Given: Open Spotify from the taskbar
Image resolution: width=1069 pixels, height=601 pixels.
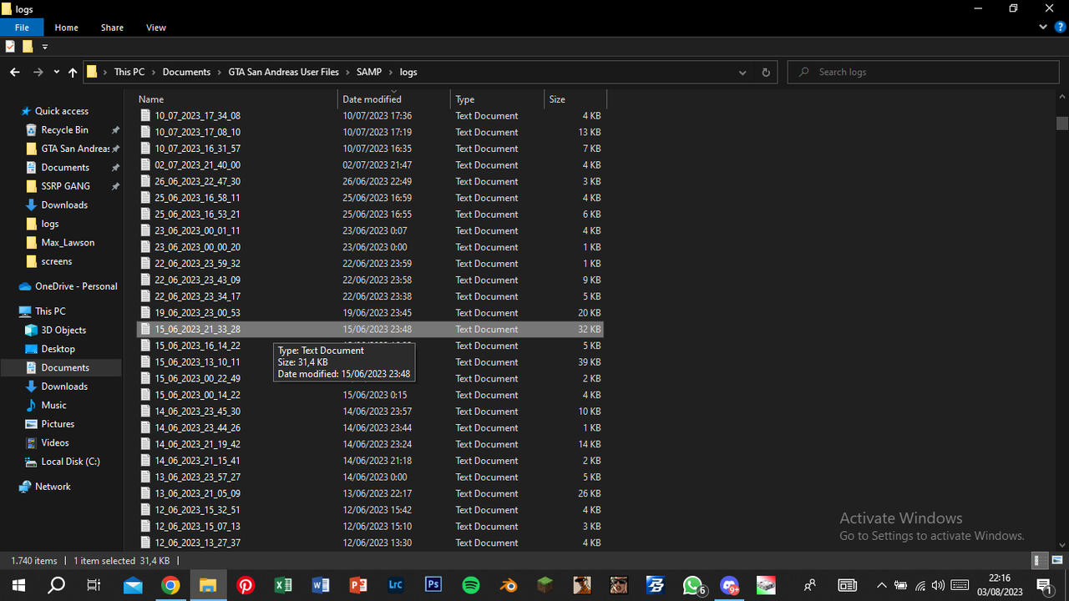Looking at the screenshot, I should point(471,585).
